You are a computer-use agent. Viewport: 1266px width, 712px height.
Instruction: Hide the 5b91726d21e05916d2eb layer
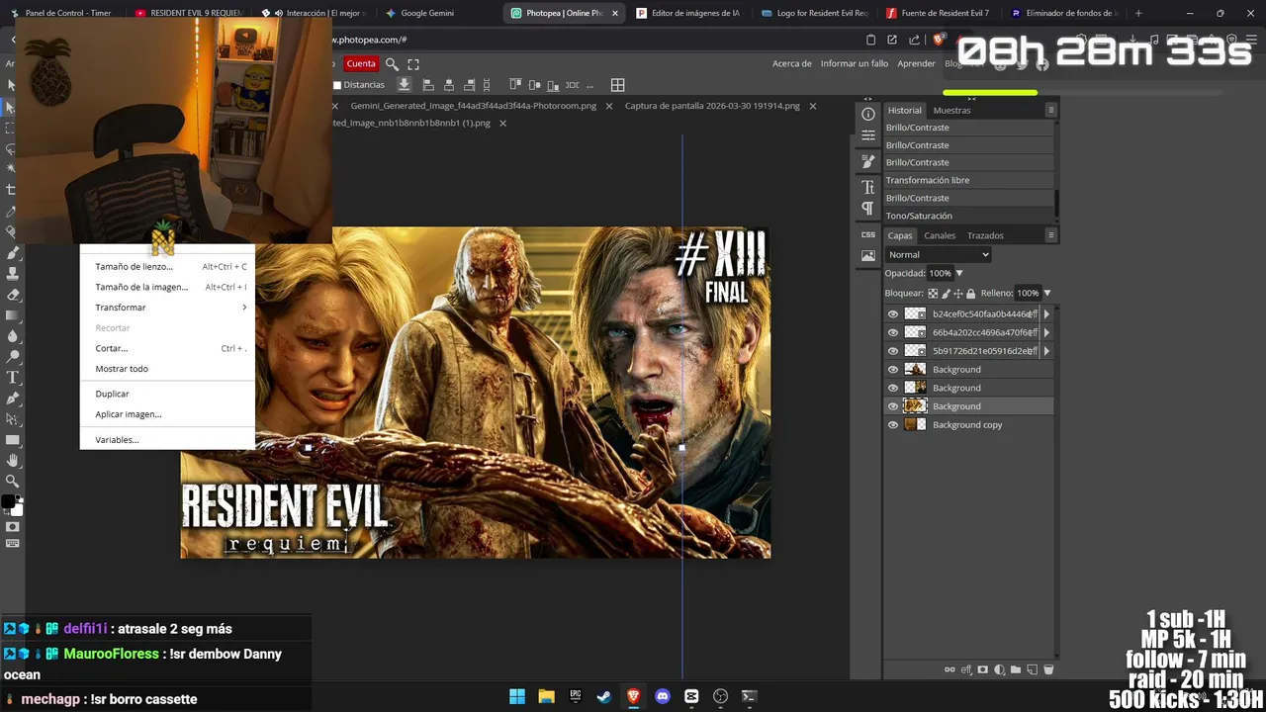893,351
